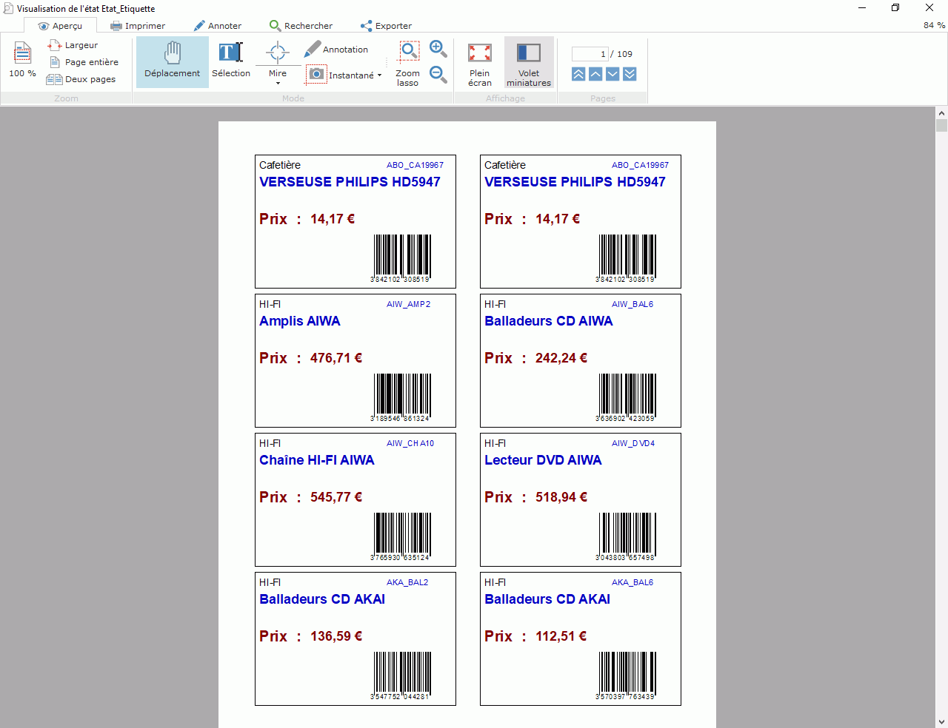Click the price 518,94 €
Viewport: 948px width, 728px height.
tap(561, 497)
